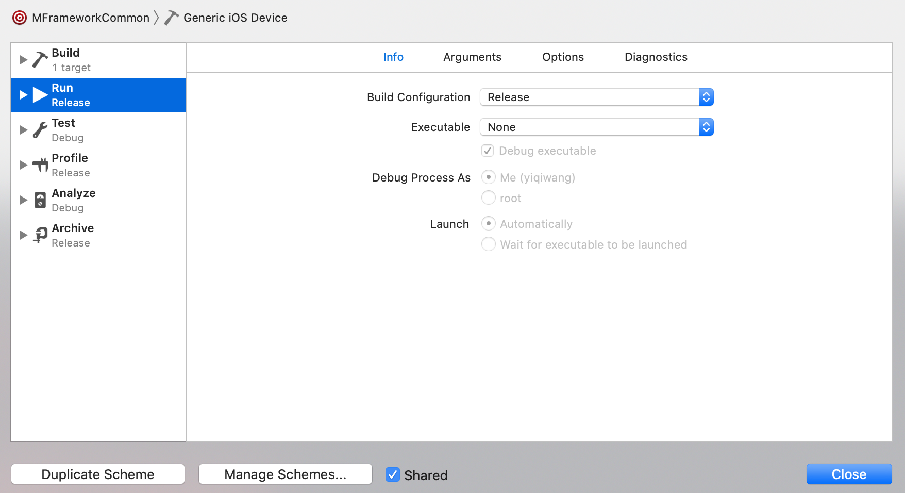Select the Test wrench icon
Screen dimensions: 905x493
(40, 130)
